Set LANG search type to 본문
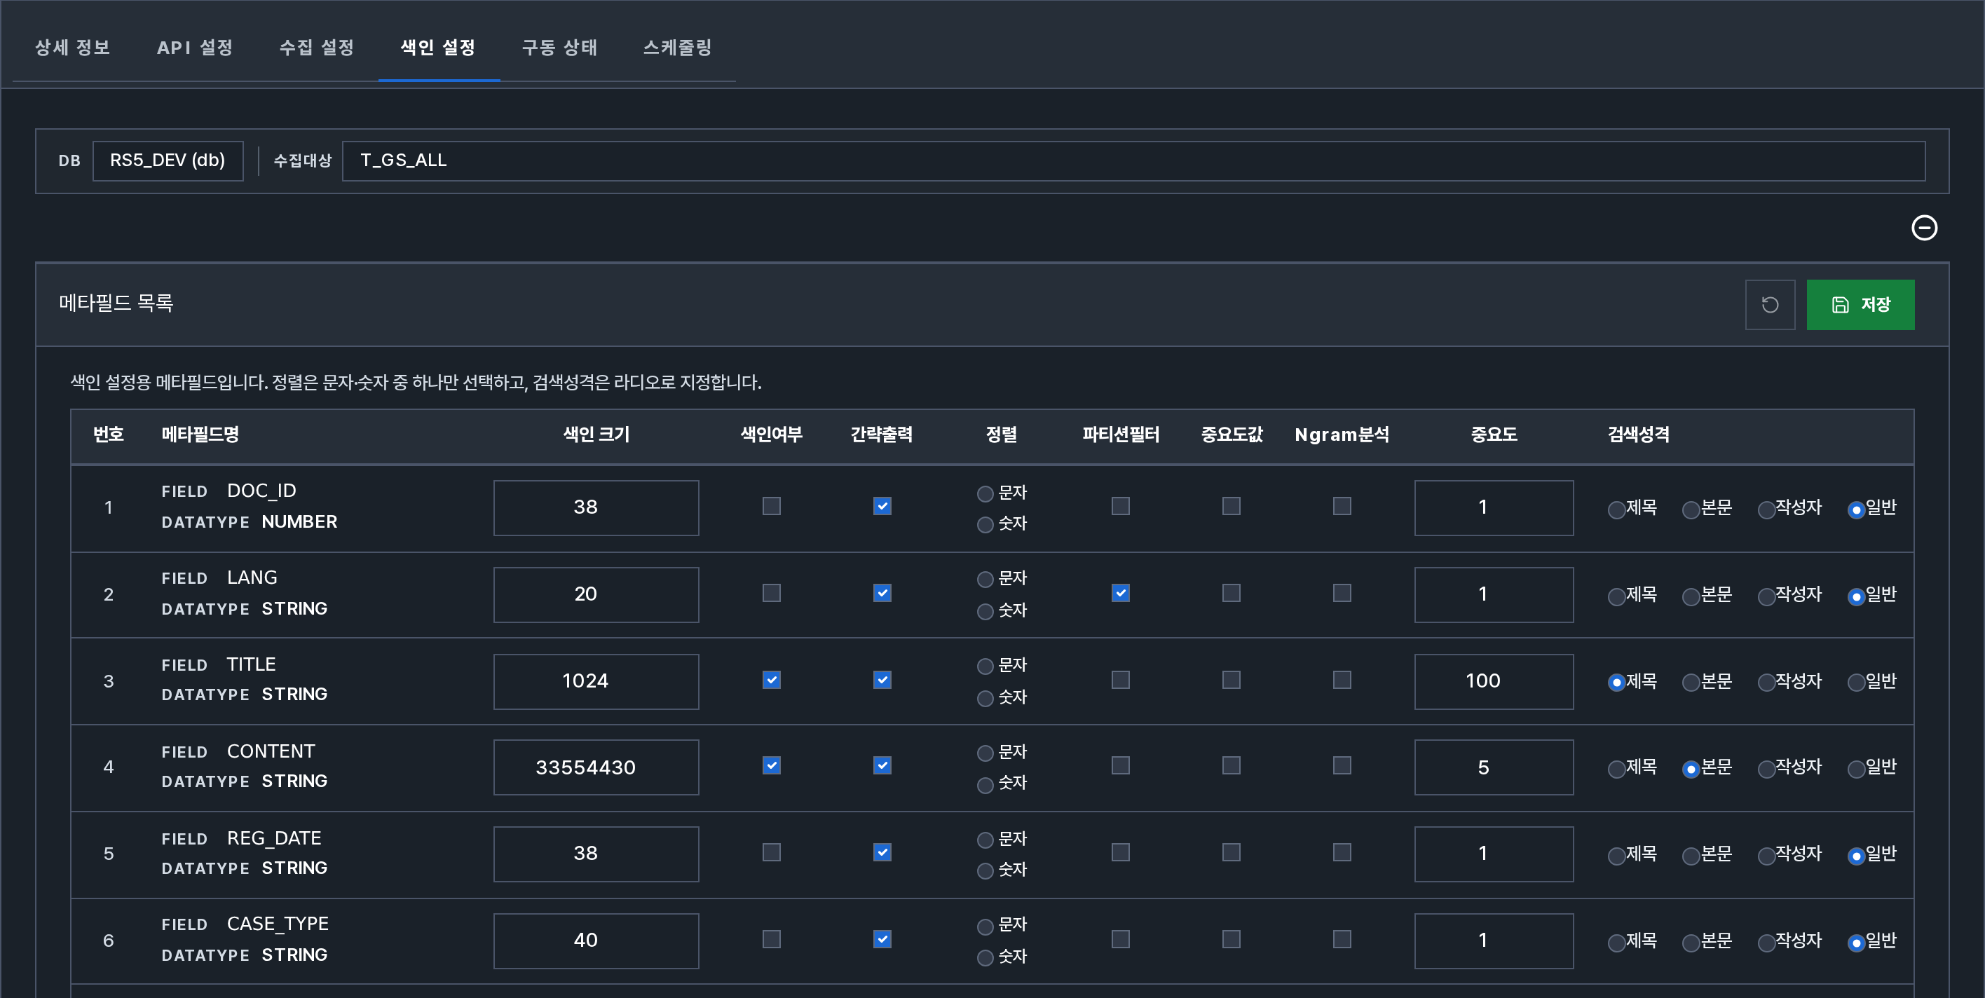 [1691, 596]
